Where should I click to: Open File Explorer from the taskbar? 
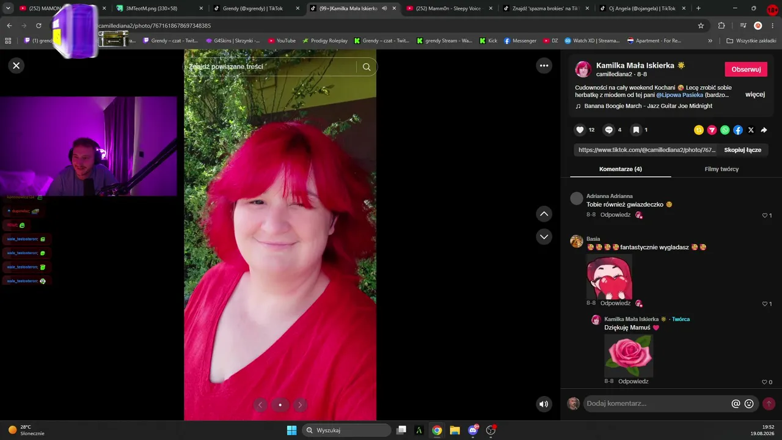(455, 430)
